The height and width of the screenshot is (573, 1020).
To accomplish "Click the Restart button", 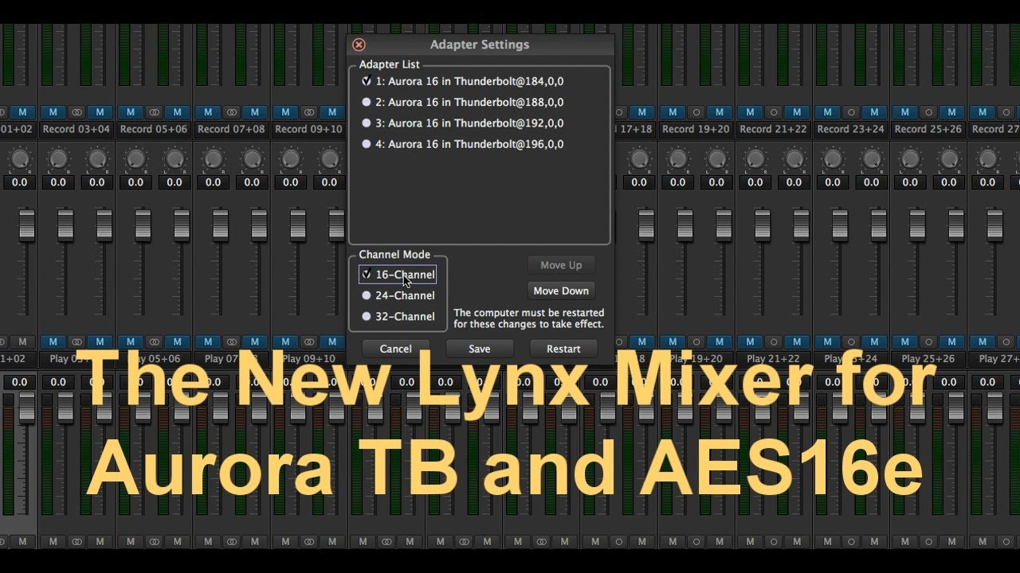I will 563,349.
